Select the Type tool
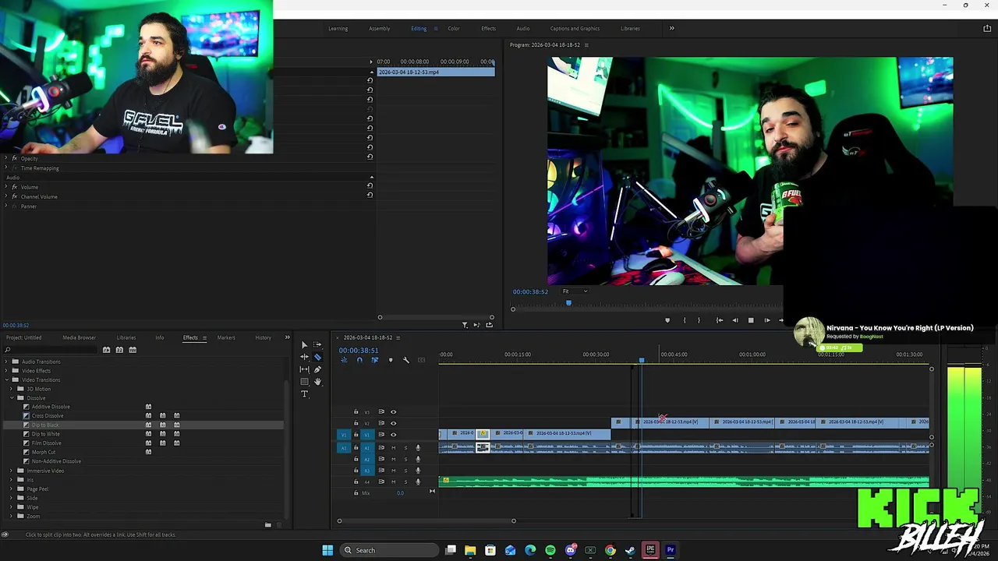998x561 pixels. 304,394
